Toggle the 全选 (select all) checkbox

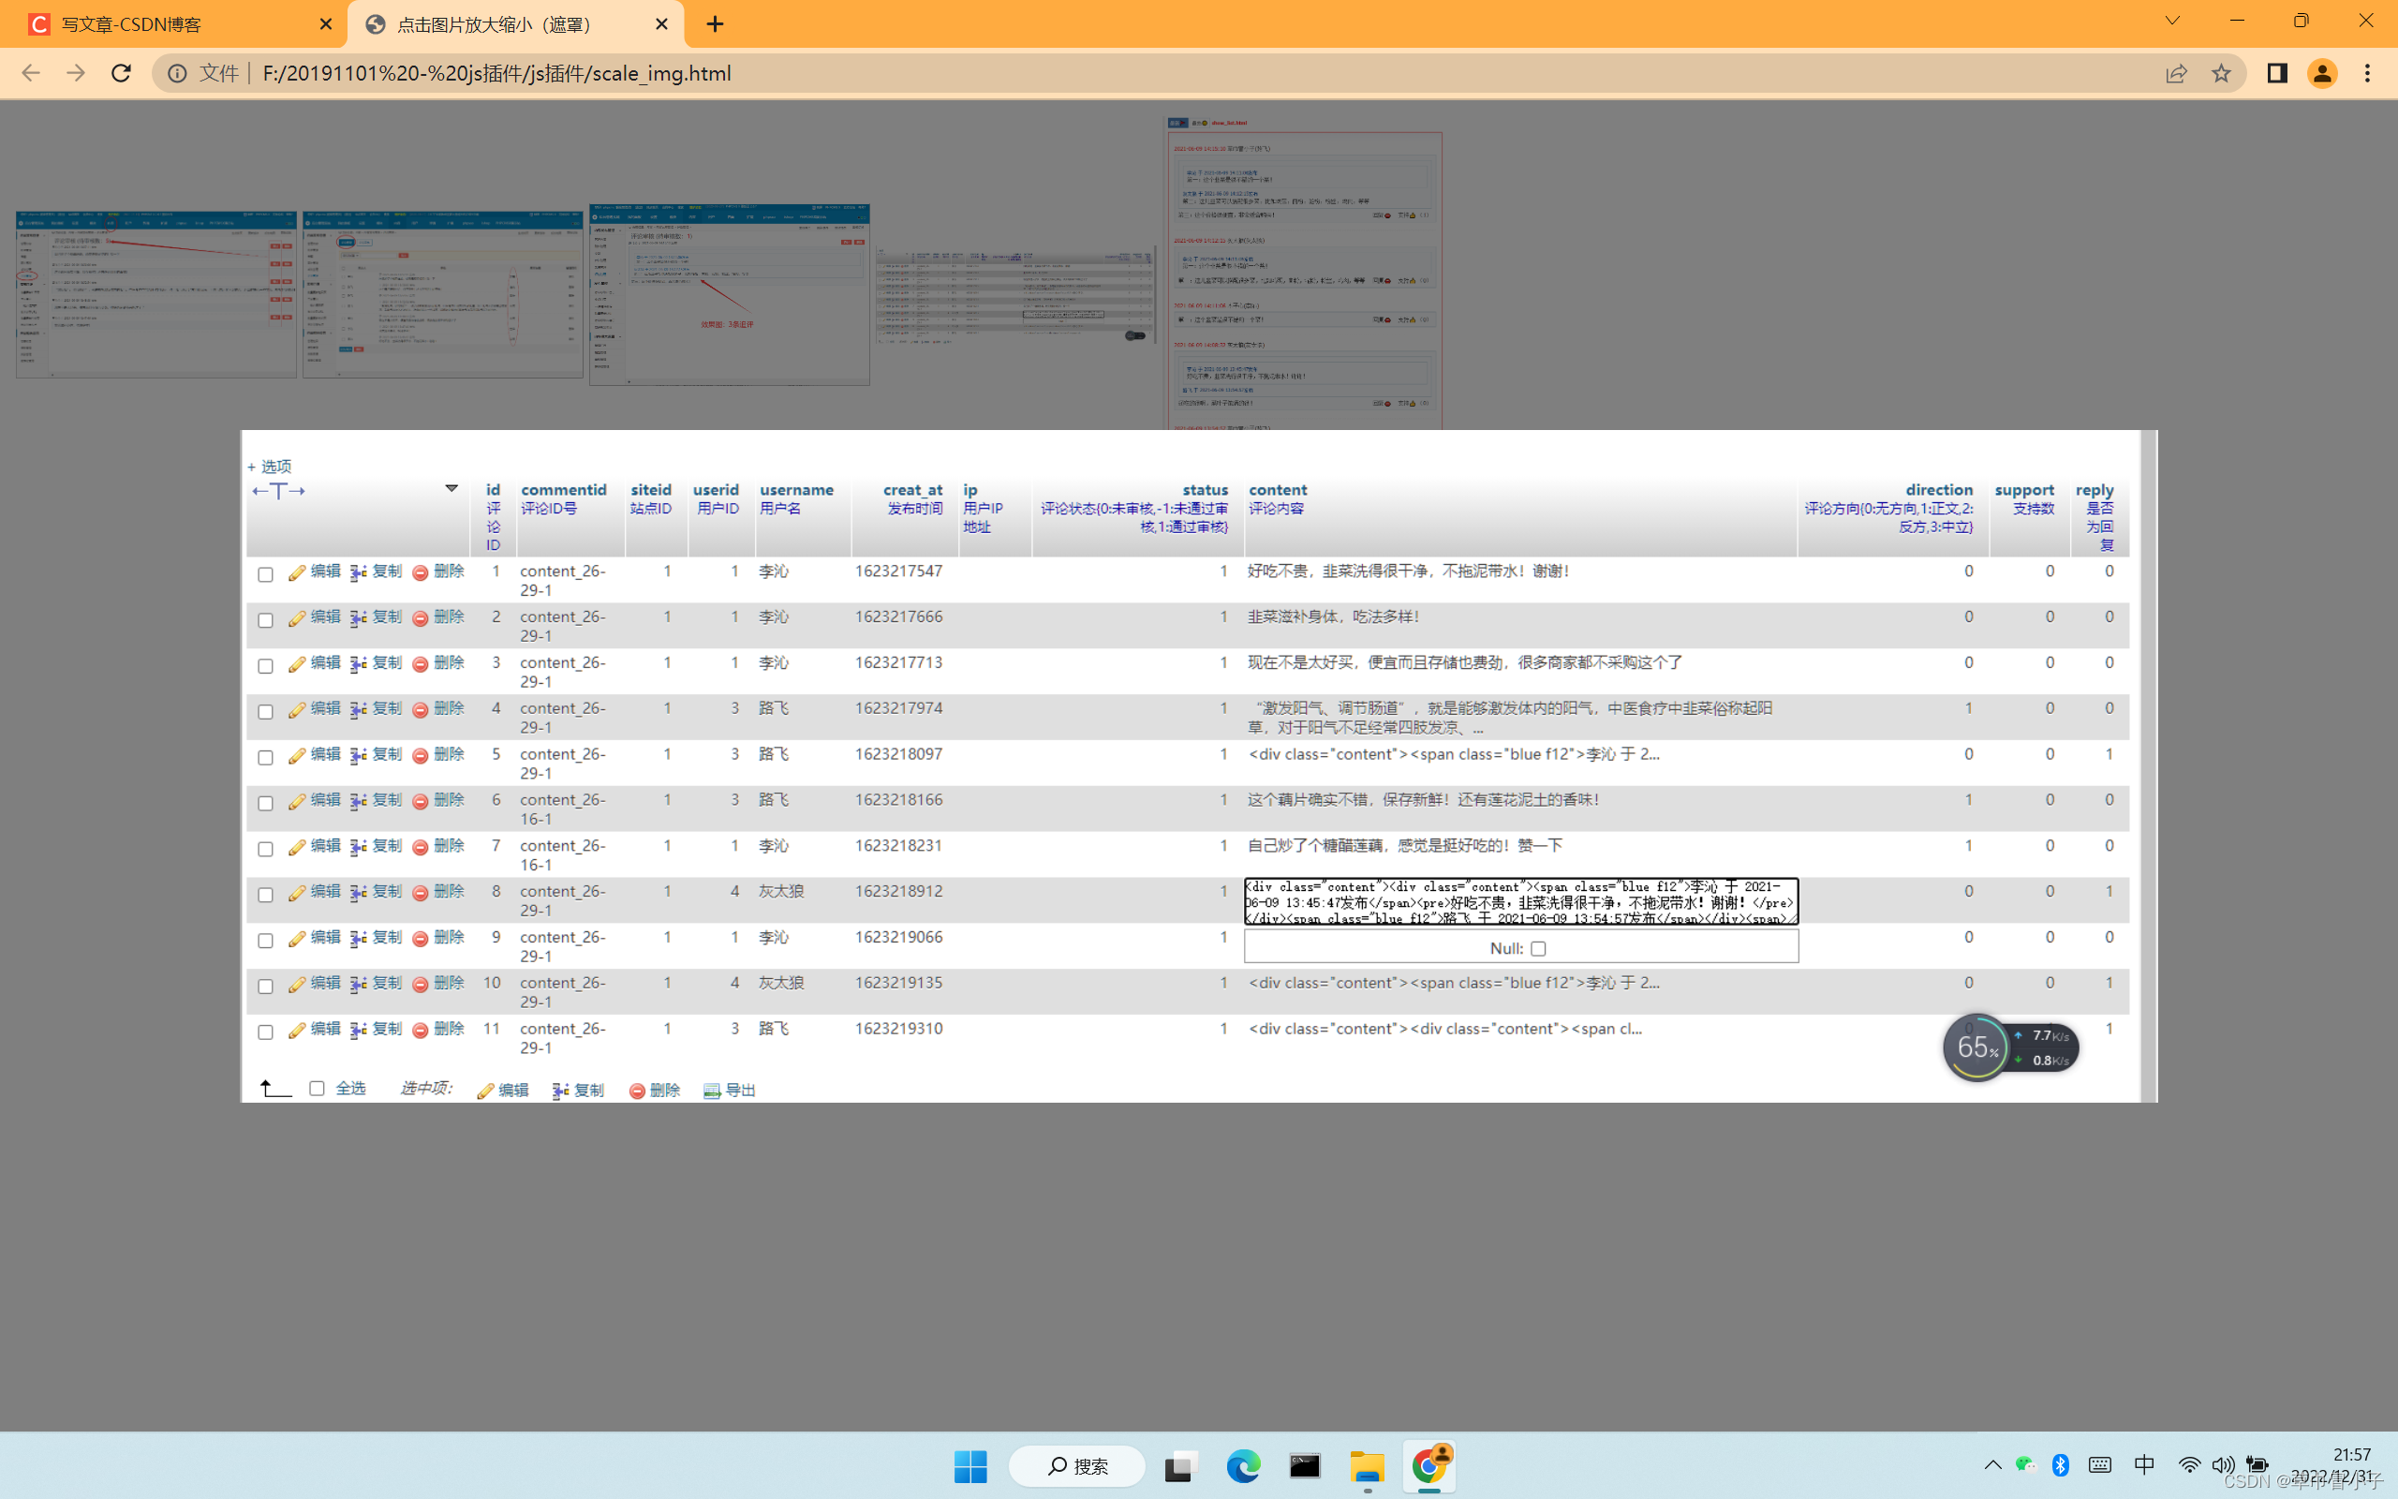[x=318, y=1090]
